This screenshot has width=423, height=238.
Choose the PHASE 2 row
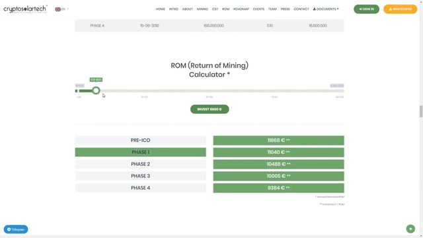(141, 164)
